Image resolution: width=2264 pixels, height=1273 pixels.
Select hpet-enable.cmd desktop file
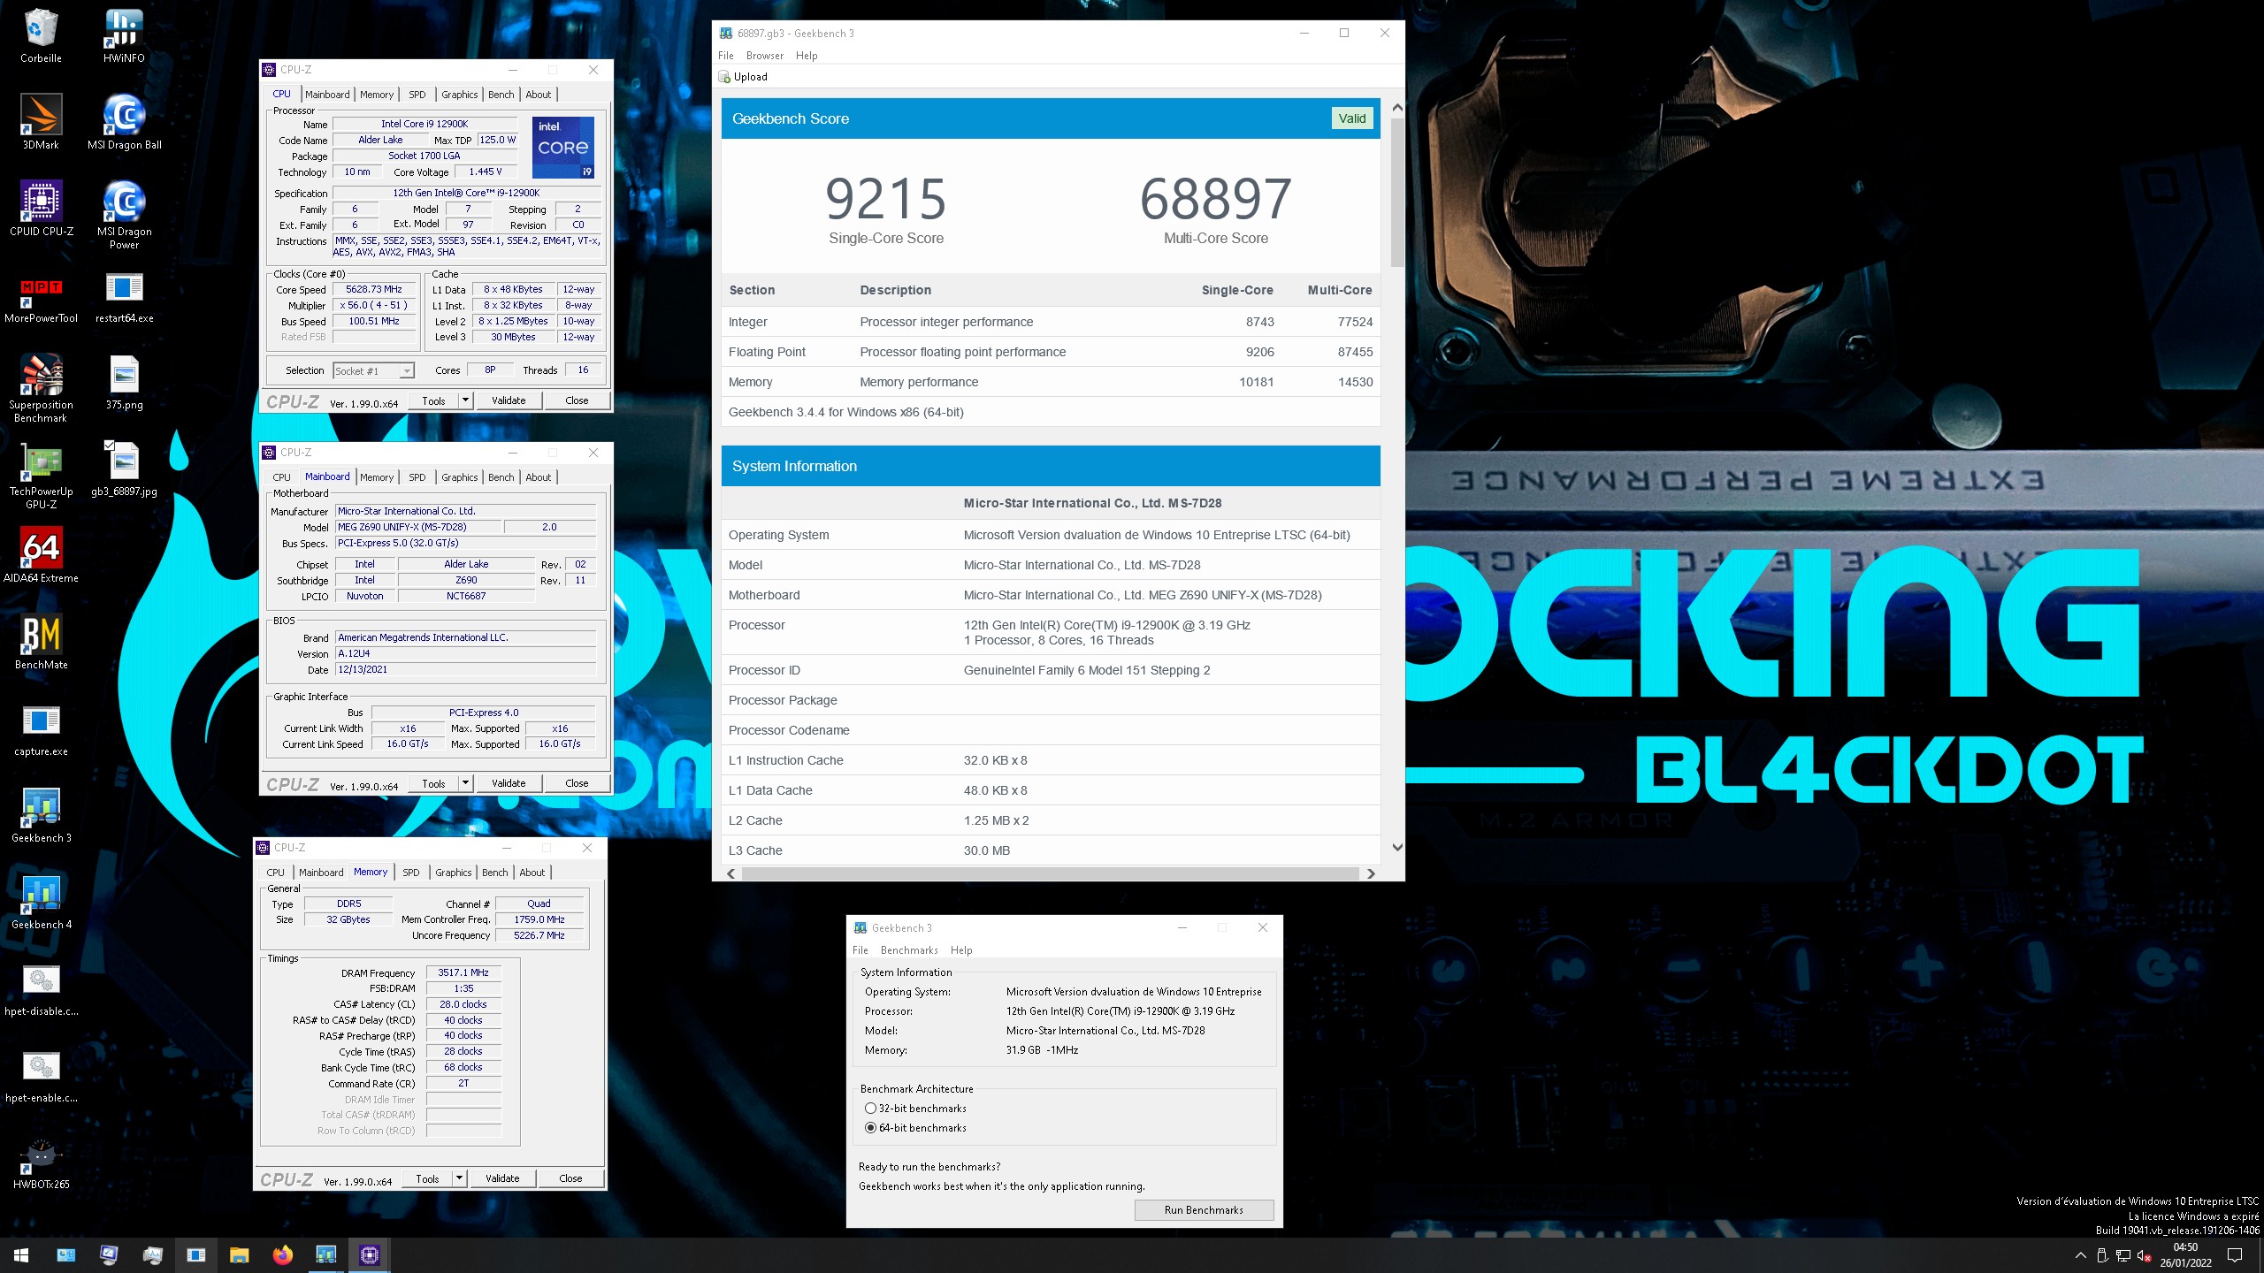click(x=41, y=1075)
